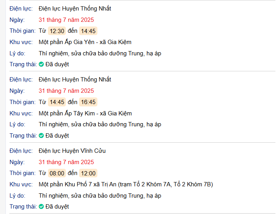
Task: Select the 12:00 end time badge
Action: pyautogui.click(x=88, y=173)
